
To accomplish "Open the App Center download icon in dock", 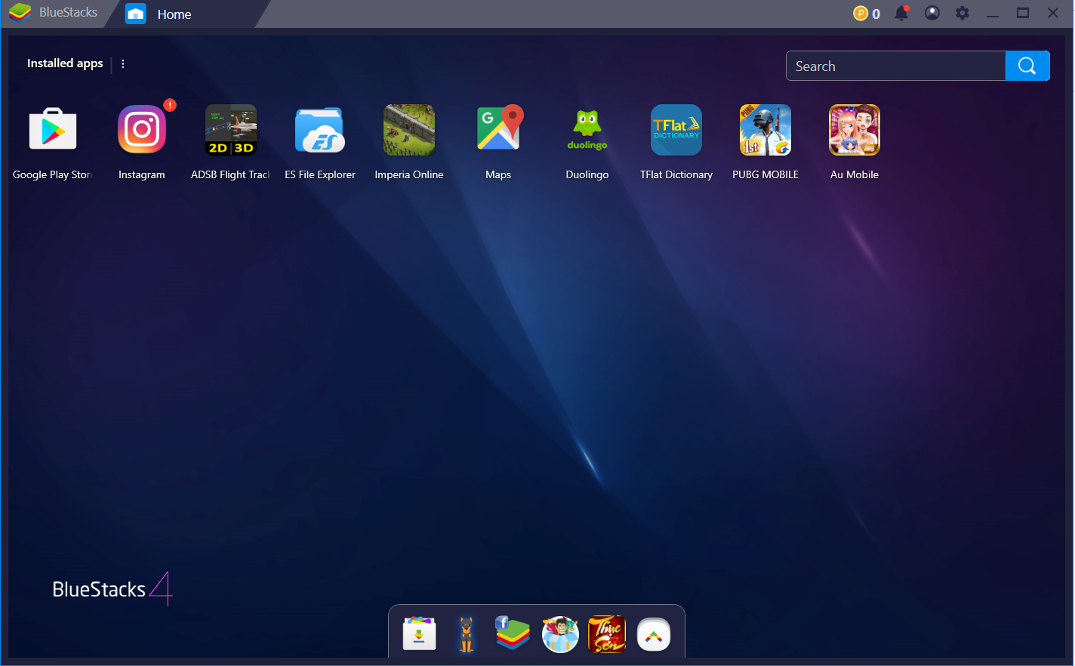I will (419, 634).
